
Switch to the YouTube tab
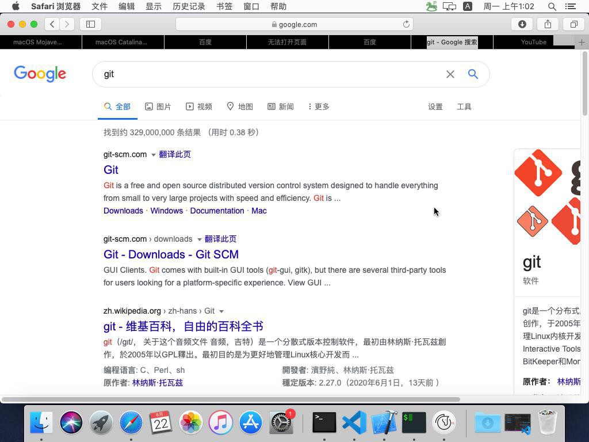point(534,42)
